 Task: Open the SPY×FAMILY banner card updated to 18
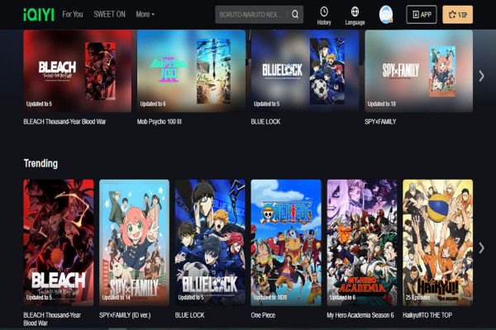point(419,71)
